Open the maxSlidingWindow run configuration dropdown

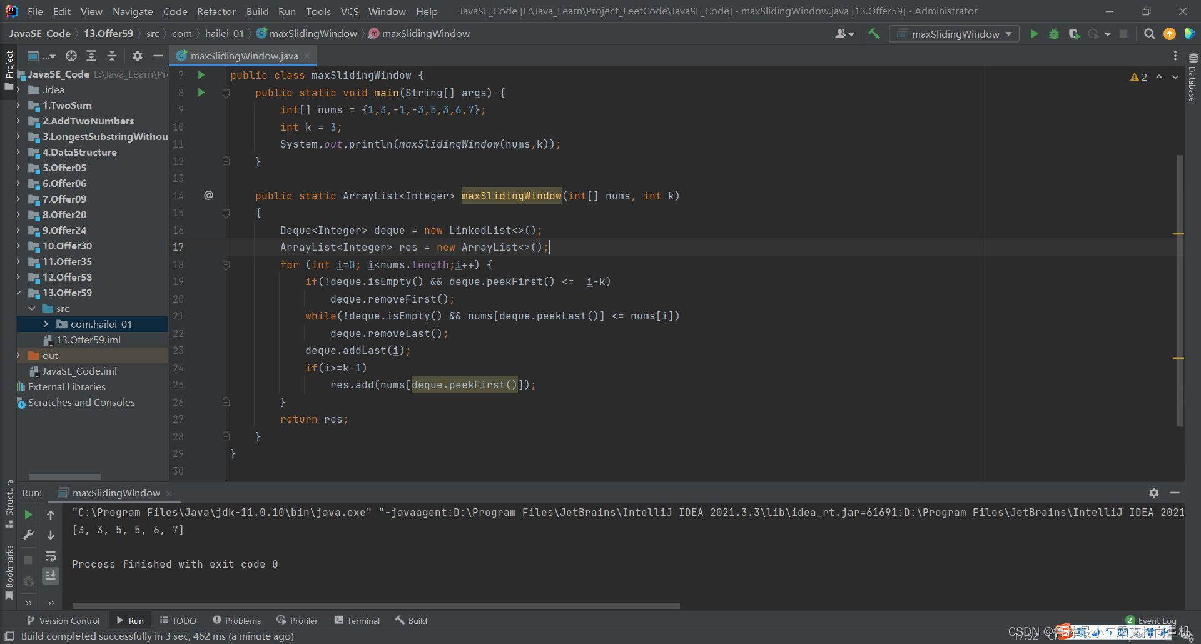[955, 34]
